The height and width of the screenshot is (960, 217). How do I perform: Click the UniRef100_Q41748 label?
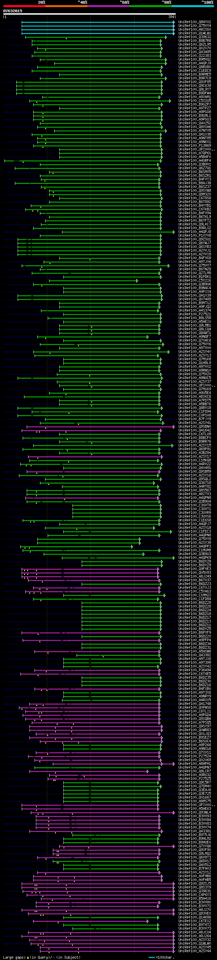(x=195, y=704)
